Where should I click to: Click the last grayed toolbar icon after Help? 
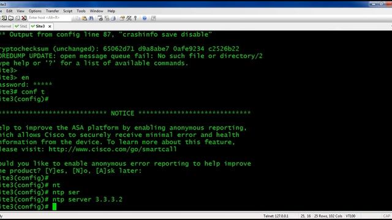pyautogui.click(x=154, y=18)
